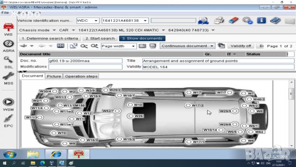The width and height of the screenshot is (296, 167).
Task: Open Microsoft Edge in host taskbar
Action: [x=43, y=163]
